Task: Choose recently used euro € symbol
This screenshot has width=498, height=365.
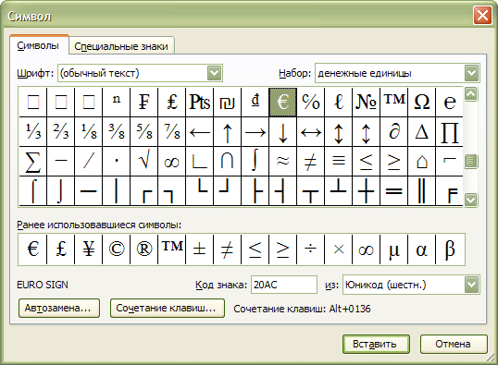Action: 33,249
